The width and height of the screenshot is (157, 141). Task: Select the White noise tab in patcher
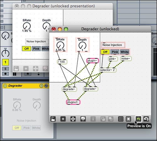[x=125, y=52]
